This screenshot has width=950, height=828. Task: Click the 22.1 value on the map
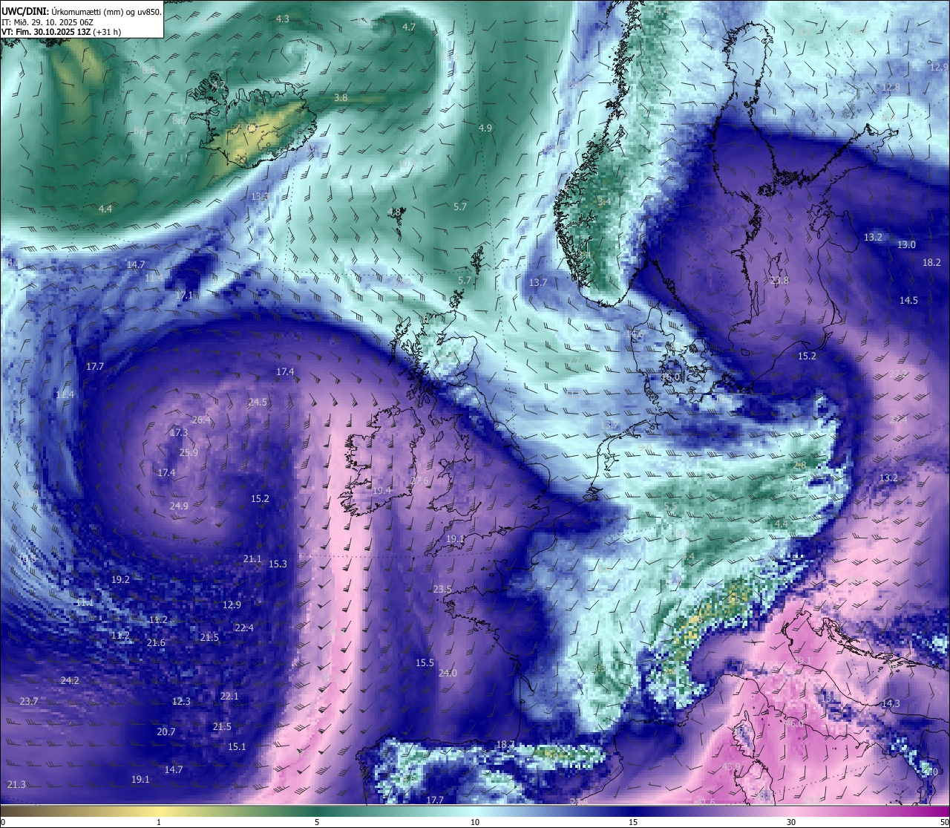[229, 696]
